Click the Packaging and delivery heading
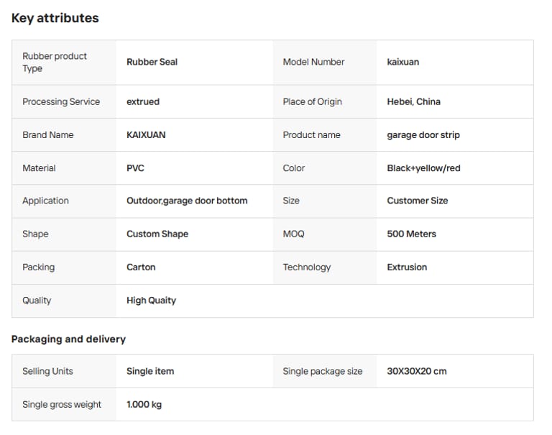The height and width of the screenshot is (435, 552). pos(68,339)
